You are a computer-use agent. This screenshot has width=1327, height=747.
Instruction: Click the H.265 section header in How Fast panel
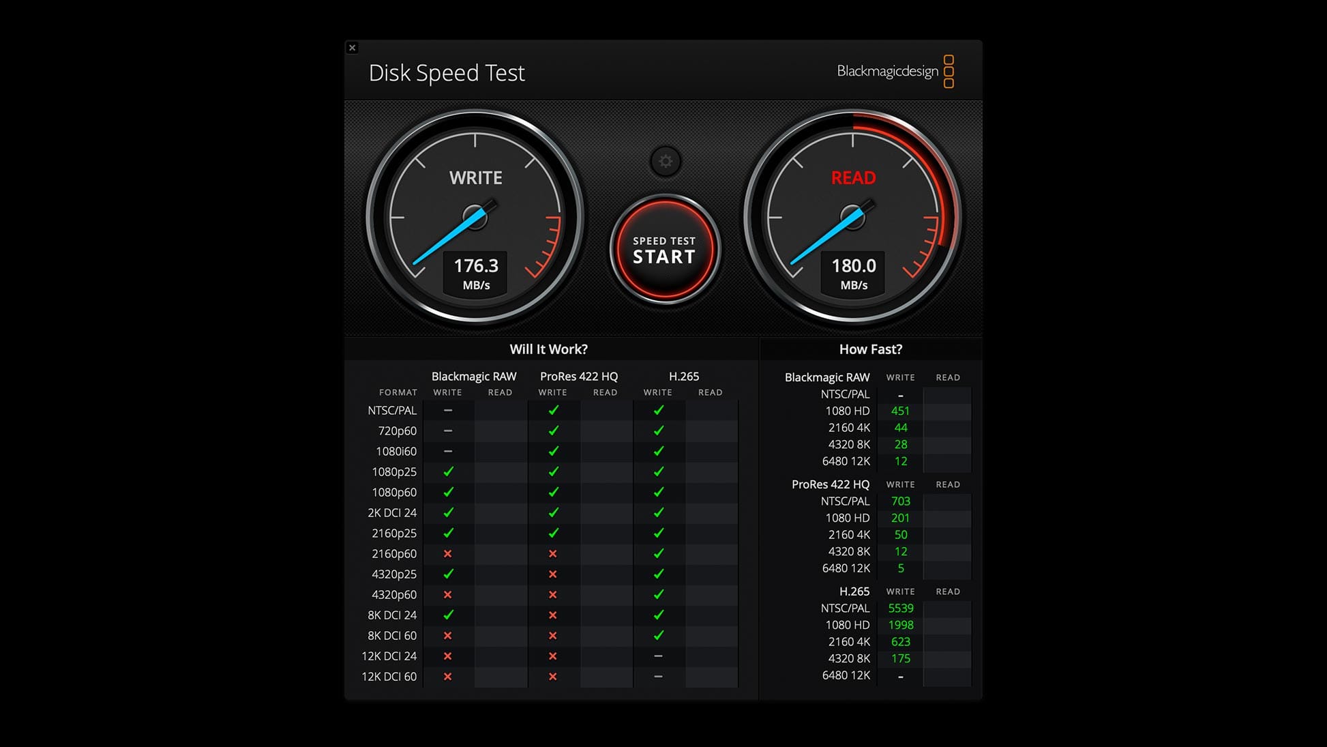click(x=854, y=591)
